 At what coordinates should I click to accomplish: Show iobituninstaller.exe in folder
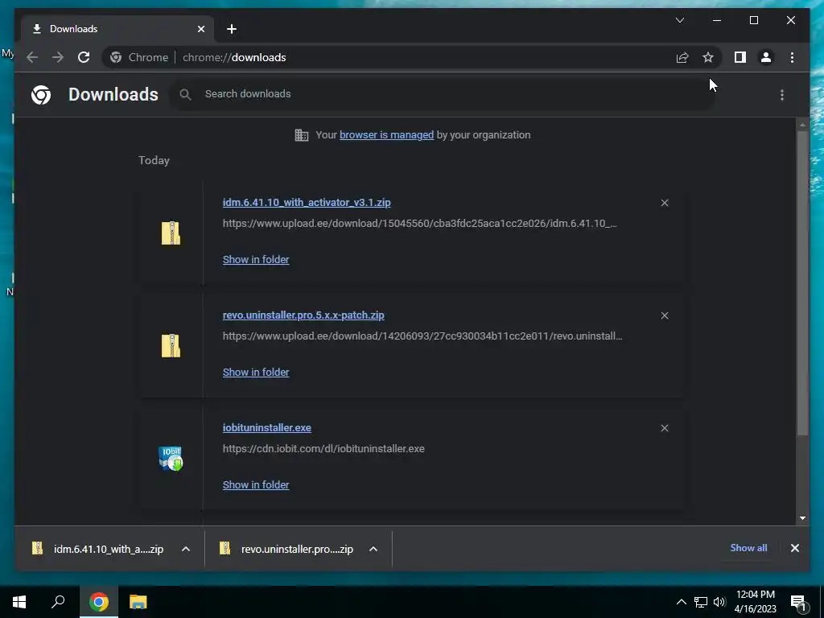click(x=256, y=485)
